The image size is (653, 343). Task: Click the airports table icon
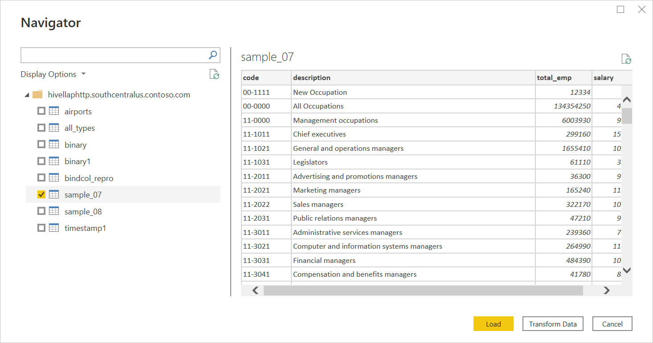click(x=54, y=111)
